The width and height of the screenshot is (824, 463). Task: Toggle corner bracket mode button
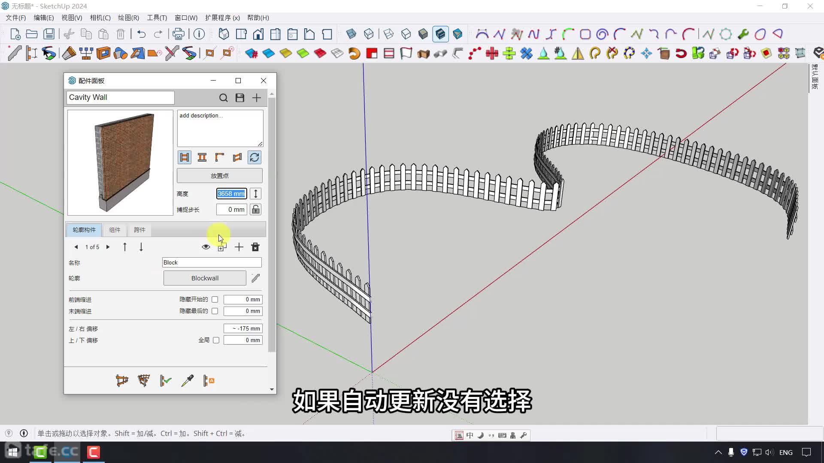pos(220,157)
